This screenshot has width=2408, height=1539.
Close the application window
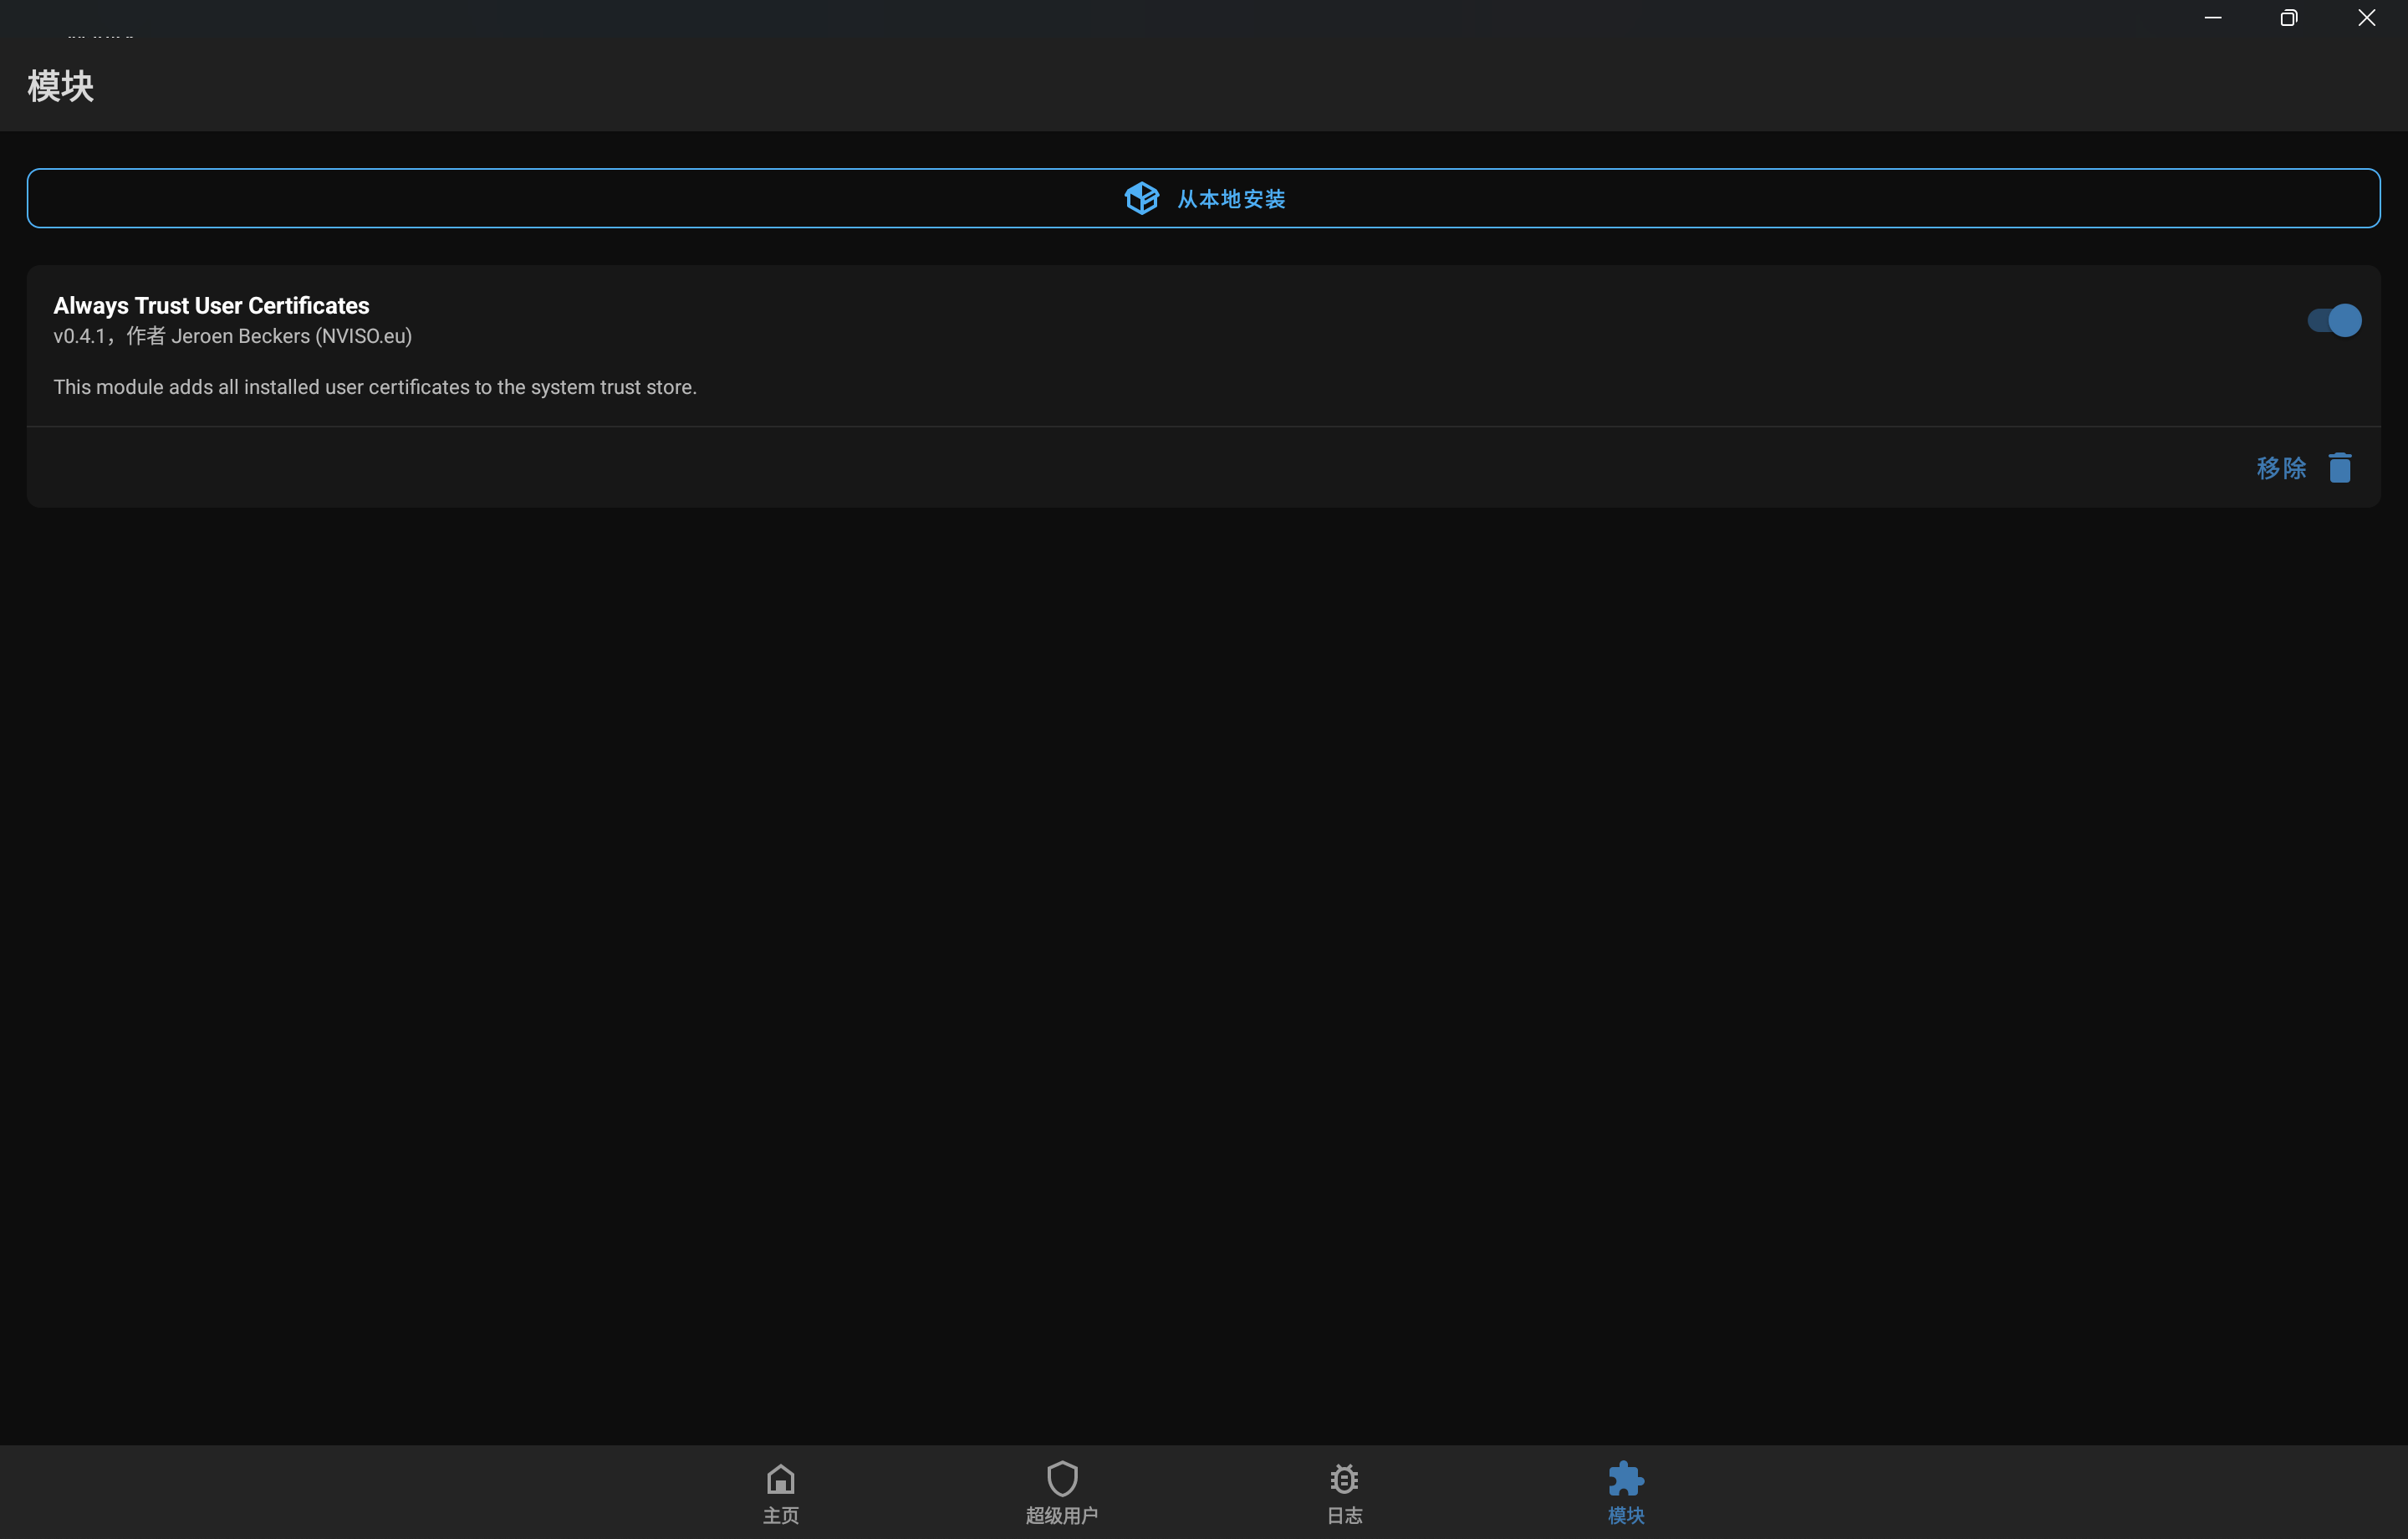2365,18
